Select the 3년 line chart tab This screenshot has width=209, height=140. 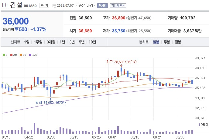(72, 42)
